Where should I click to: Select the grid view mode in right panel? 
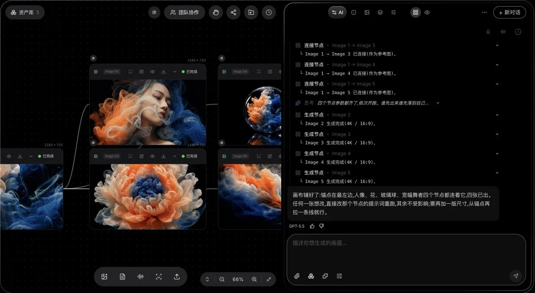pyautogui.click(x=416, y=12)
